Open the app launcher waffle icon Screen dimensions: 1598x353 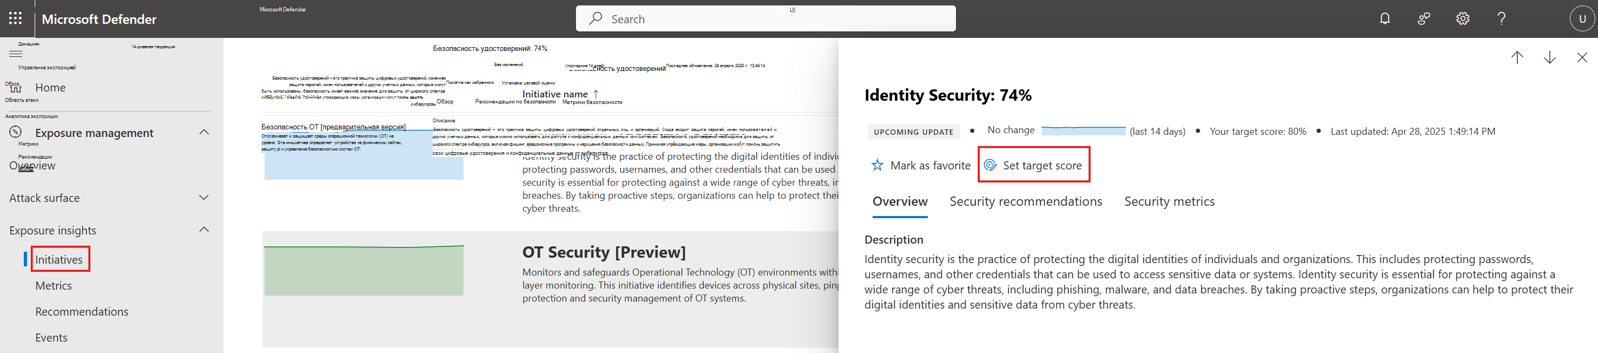[x=16, y=18]
